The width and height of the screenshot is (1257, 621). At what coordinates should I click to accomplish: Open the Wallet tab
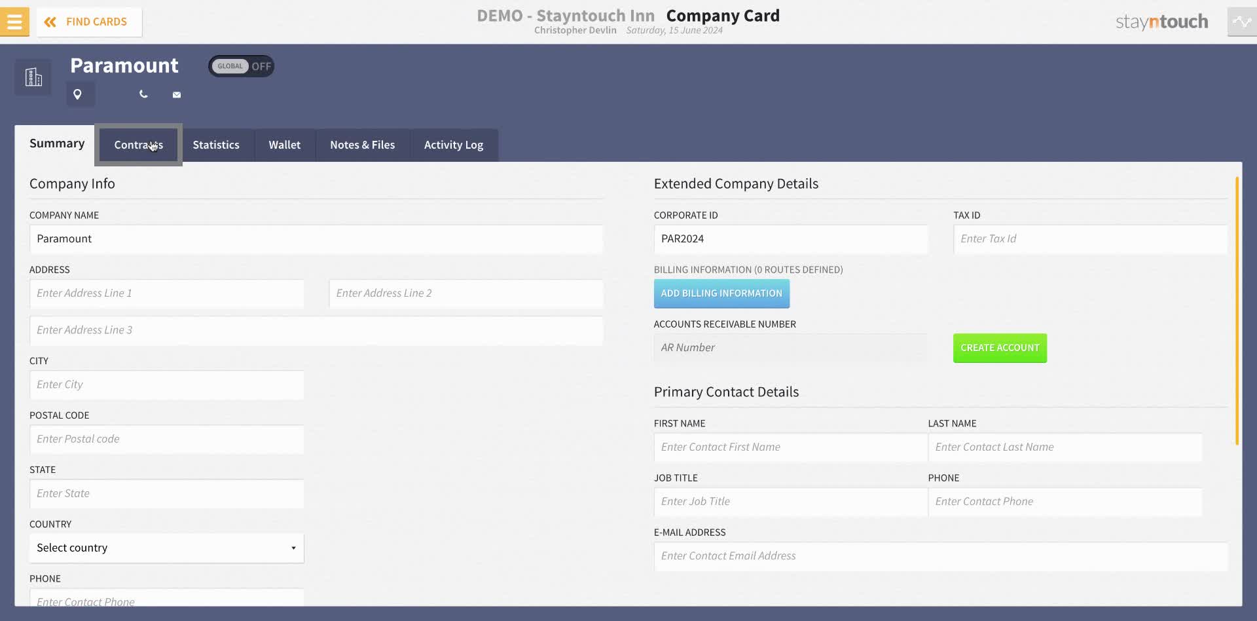[285, 145]
